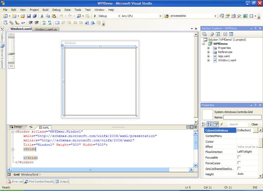Click the Display Word Completion icon
263x191 pixels.
click(23, 23)
